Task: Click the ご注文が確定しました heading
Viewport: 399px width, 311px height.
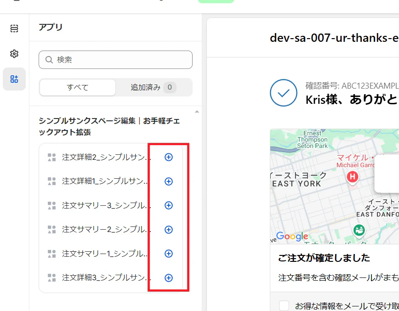Action: 324,258
